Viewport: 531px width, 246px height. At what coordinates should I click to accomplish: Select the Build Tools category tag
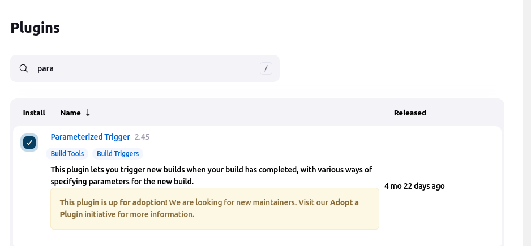click(x=67, y=153)
